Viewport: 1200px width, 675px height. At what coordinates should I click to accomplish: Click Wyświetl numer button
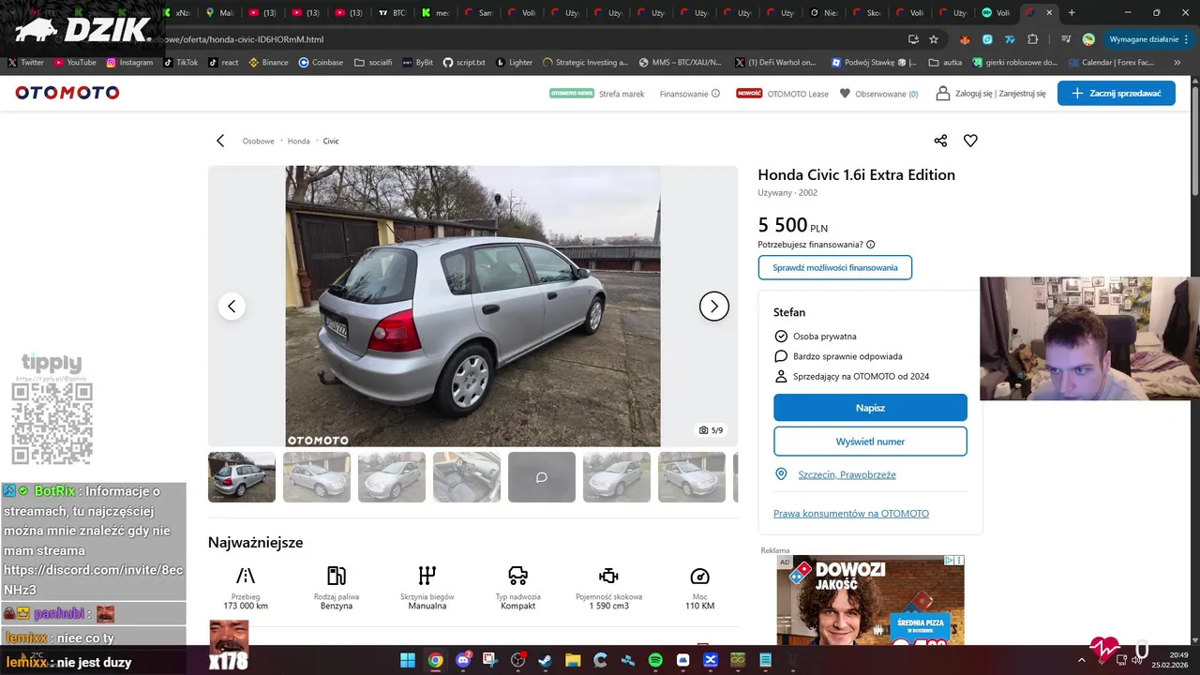click(870, 442)
